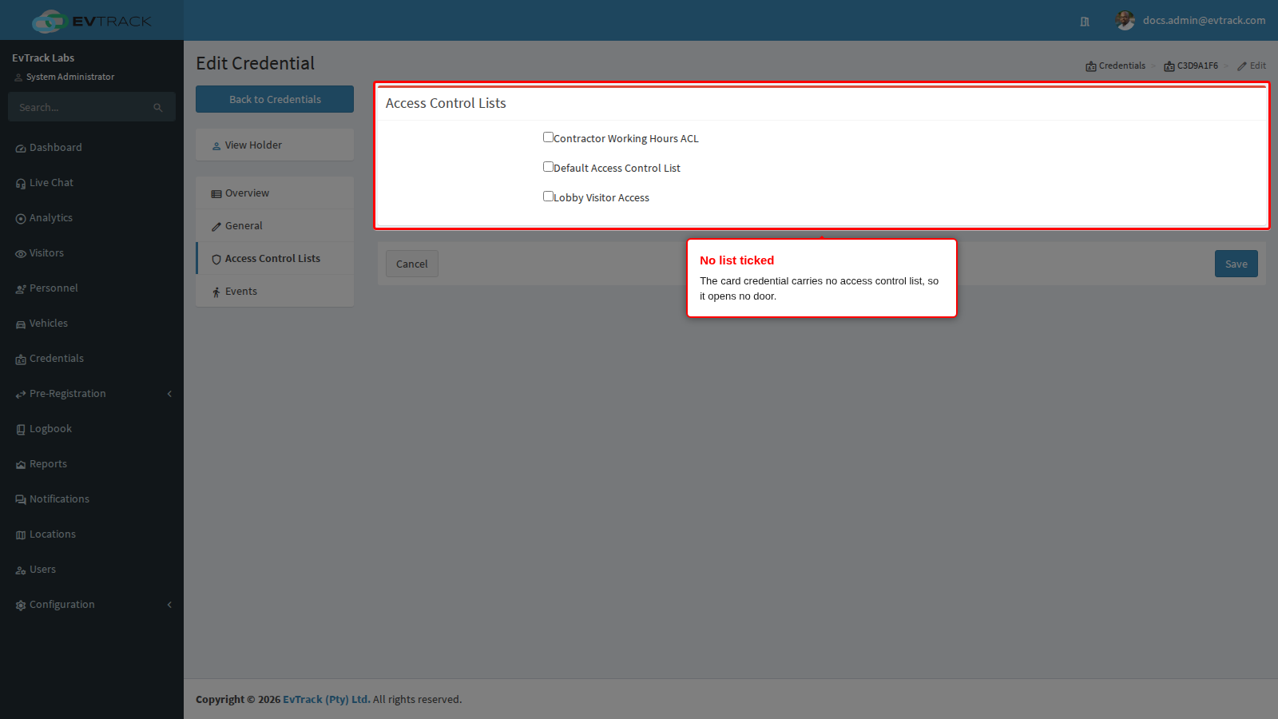This screenshot has height=719, width=1278.
Task: Select the Access Control Lists tab
Action: coord(275,259)
